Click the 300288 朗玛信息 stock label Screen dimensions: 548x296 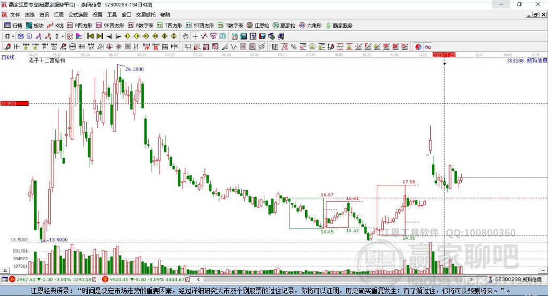click(527, 60)
